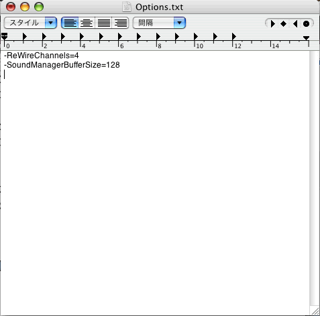Click the tab stop at ruler mark 6
This screenshot has width=320, height=316.
(x=119, y=36)
